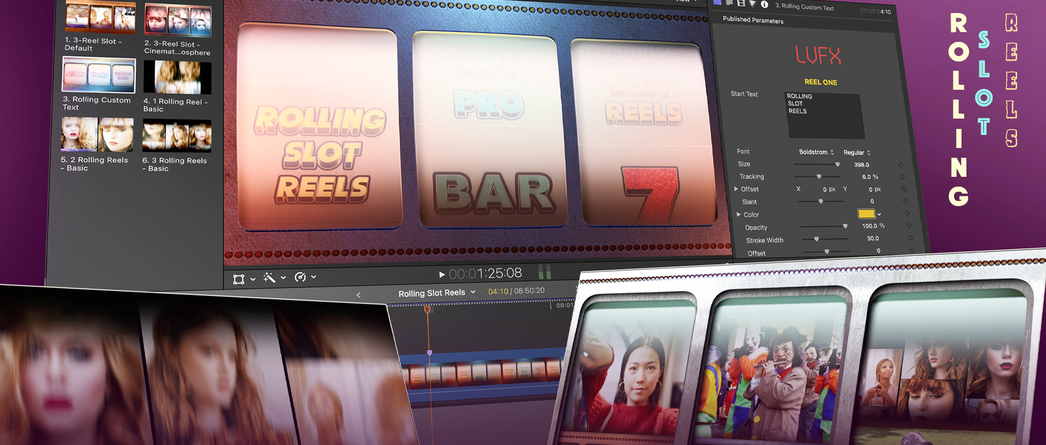1046x445 pixels.
Task: Add a keyframe for the Size parameter
Action: [x=901, y=165]
